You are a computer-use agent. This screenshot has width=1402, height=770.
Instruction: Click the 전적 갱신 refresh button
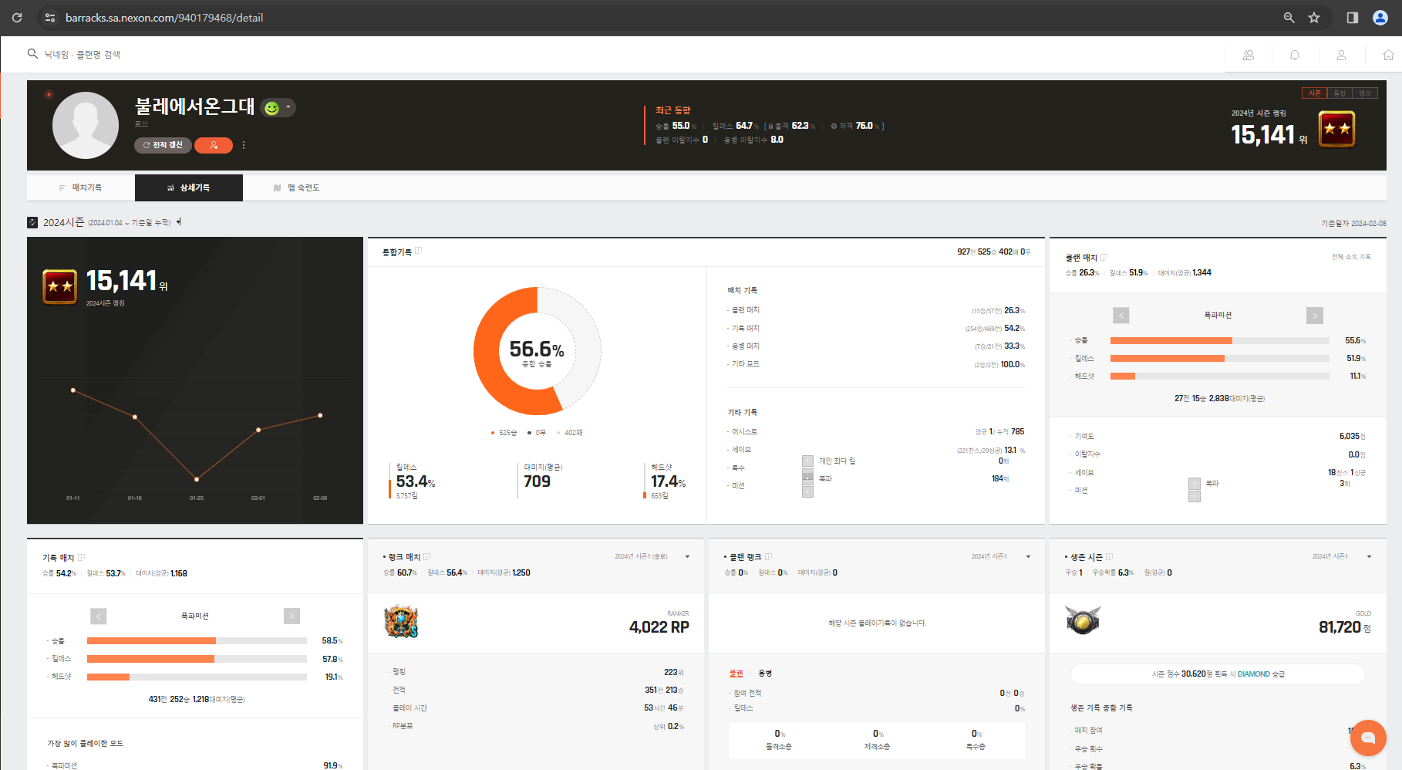163,145
